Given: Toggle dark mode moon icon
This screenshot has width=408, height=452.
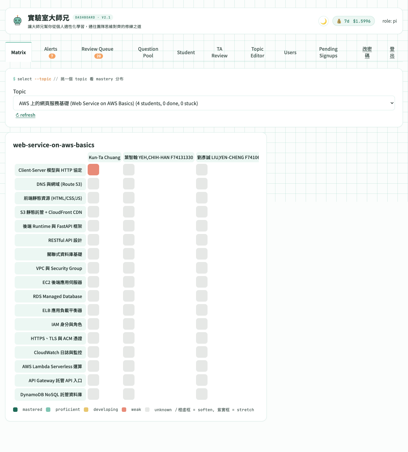Looking at the screenshot, I should 324,21.
